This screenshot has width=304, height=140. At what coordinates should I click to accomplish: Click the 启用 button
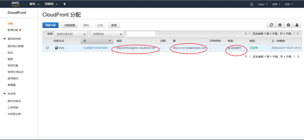click(x=100, y=25)
